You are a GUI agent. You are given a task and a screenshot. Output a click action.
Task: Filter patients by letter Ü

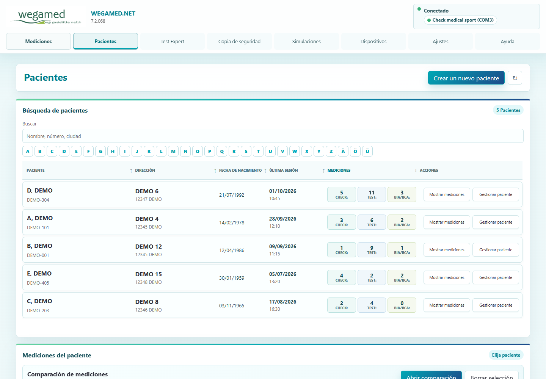click(x=367, y=151)
